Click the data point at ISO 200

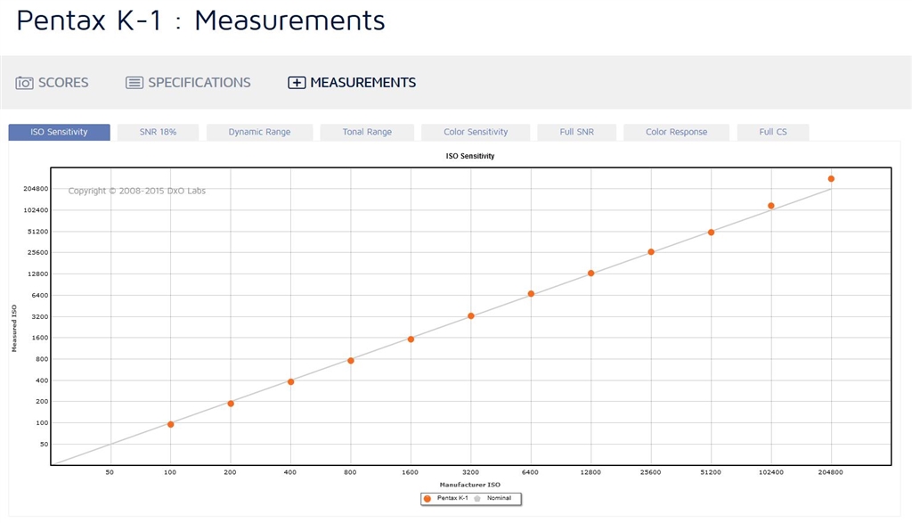point(231,404)
